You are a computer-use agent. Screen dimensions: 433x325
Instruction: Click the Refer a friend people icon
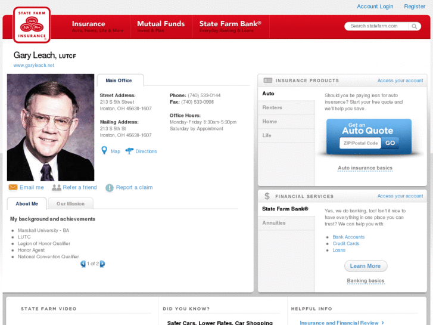pyautogui.click(x=57, y=187)
